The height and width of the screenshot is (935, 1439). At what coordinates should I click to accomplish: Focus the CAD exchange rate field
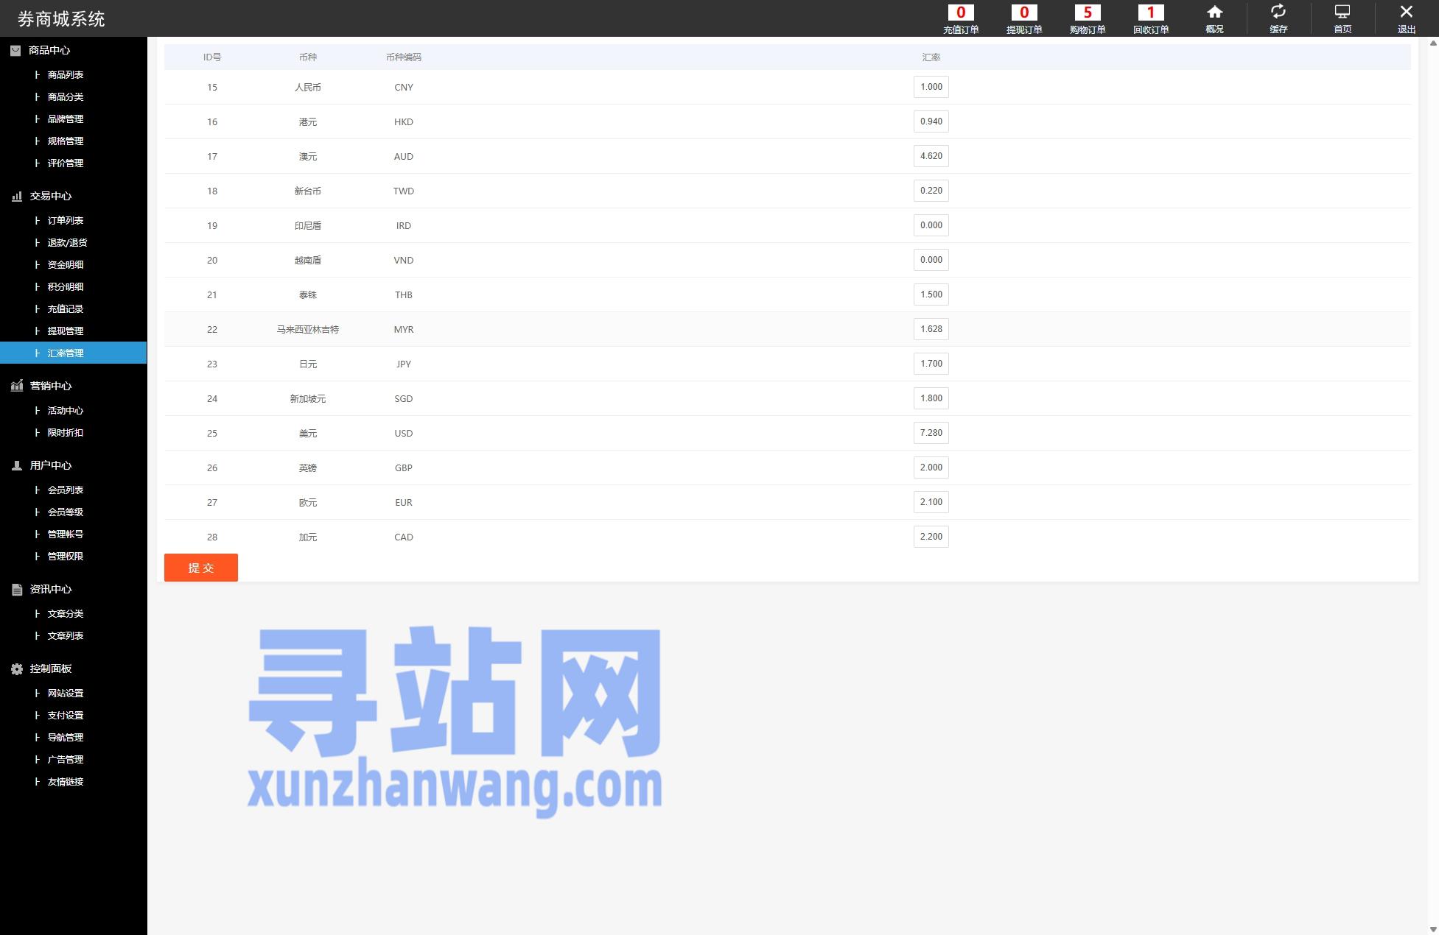coord(931,537)
